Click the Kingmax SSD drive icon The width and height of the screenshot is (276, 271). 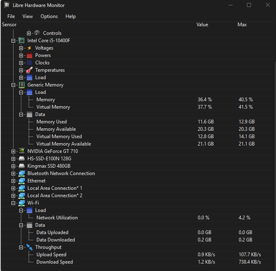[x=22, y=166]
